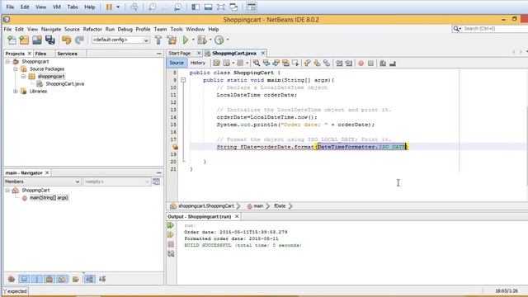Open Debug Project dropdown arrow
528x297 pixels.
pos(210,40)
